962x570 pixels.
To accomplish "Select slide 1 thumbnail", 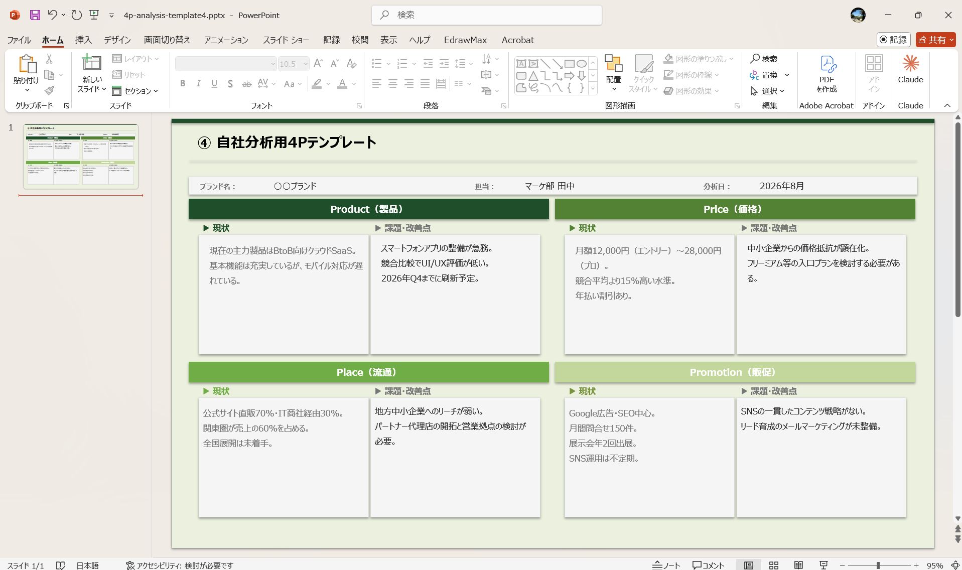I will coord(80,156).
